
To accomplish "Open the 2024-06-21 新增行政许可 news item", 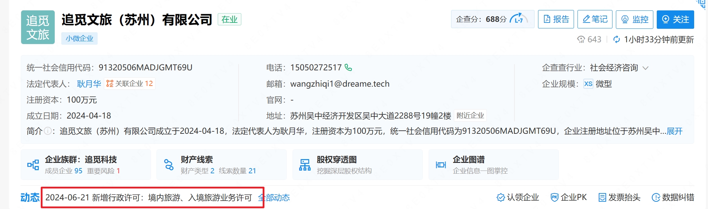I will point(149,198).
